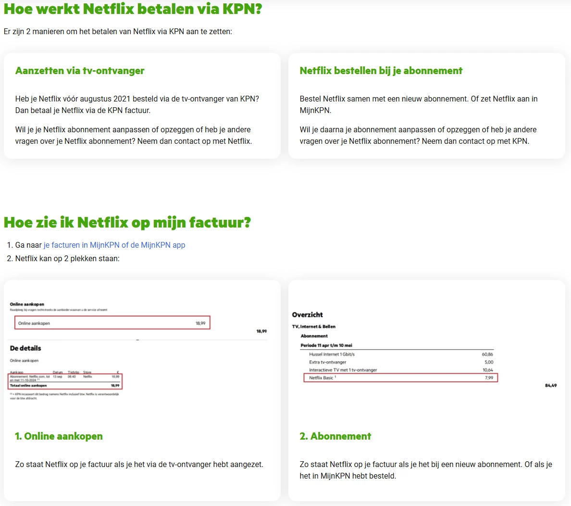Click paragraph starting 'Bestel Netflix samen met een nieuw'
Image resolution: width=571 pixels, height=506 pixels.
click(x=419, y=105)
